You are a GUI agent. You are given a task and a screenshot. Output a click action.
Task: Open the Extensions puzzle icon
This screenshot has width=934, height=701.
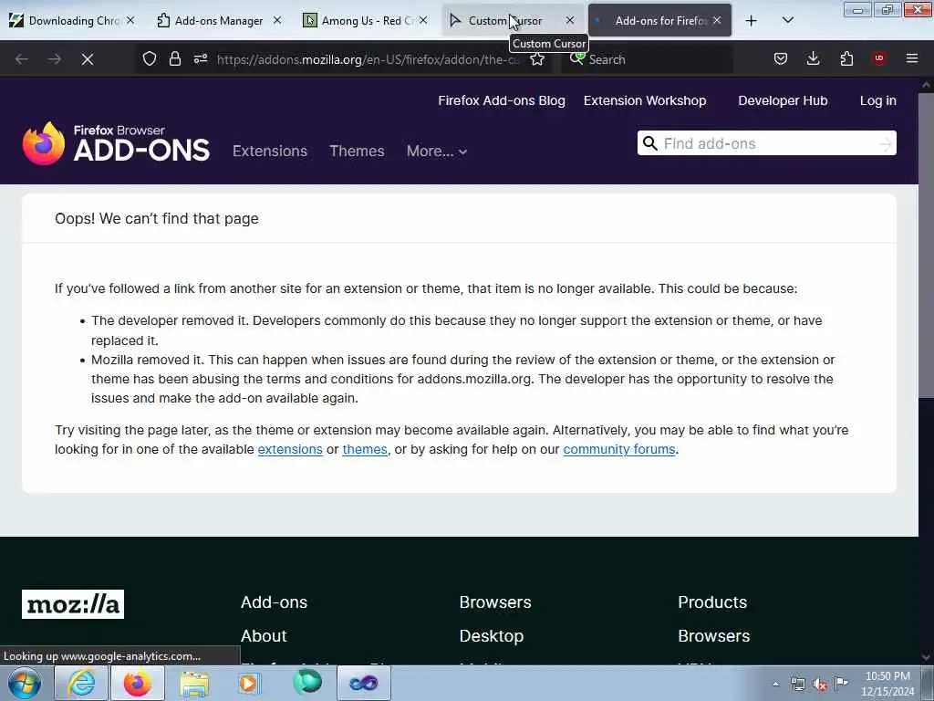coord(846,59)
